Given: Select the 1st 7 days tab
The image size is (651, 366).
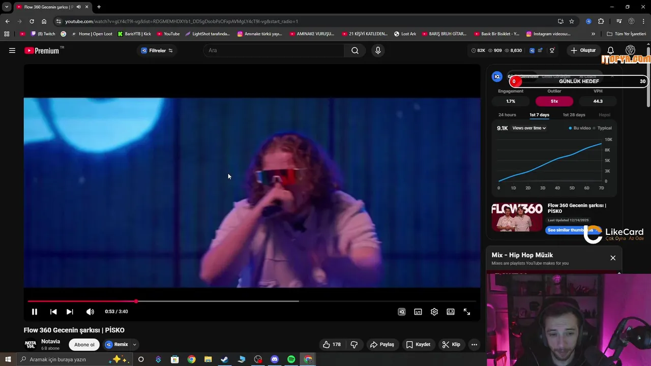Looking at the screenshot, I should (x=539, y=115).
